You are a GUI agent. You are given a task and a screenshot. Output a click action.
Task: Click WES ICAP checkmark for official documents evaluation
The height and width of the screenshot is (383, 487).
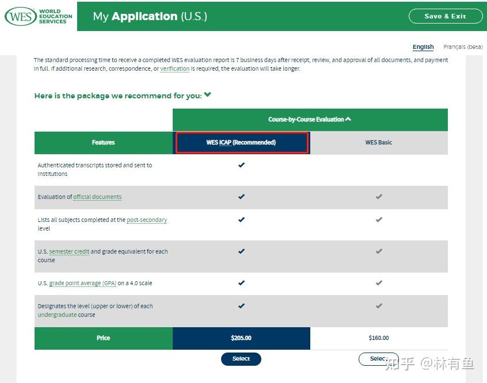point(241,197)
